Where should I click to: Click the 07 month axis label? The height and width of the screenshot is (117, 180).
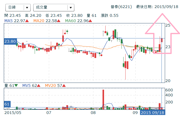(49, 113)
